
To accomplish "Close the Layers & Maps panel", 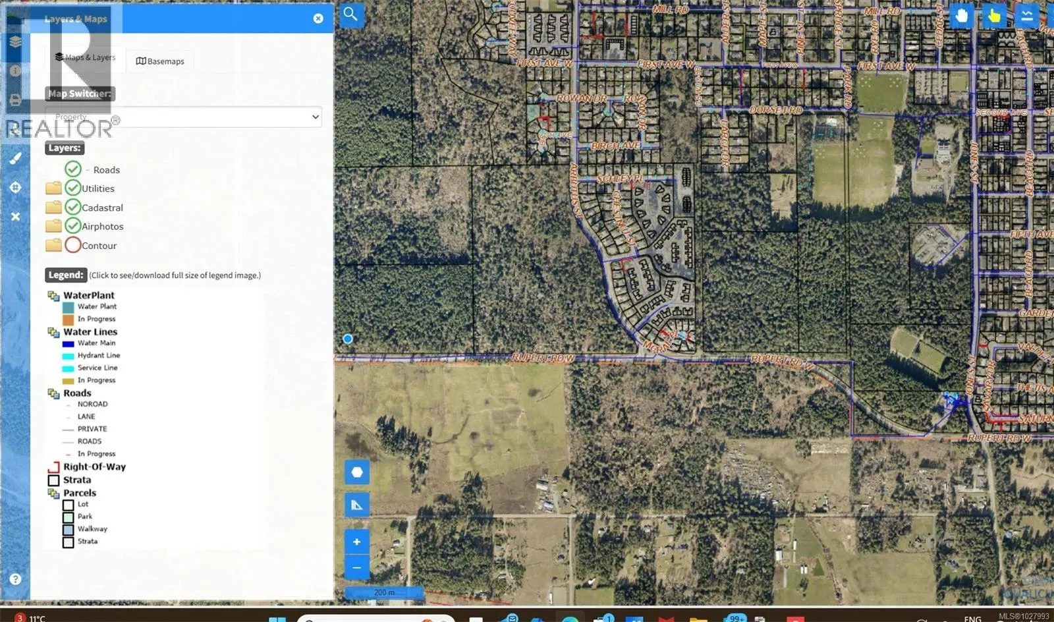I will click(318, 18).
